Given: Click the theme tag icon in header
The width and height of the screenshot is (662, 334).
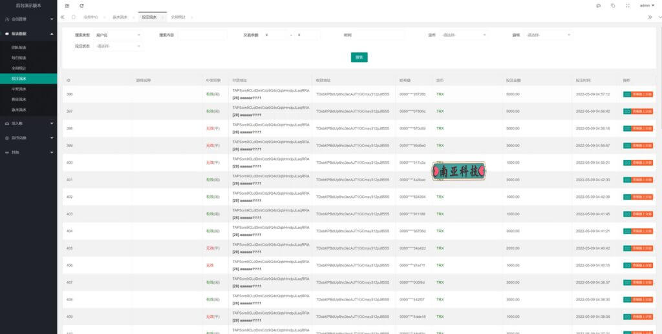Looking at the screenshot, I should click(613, 6).
